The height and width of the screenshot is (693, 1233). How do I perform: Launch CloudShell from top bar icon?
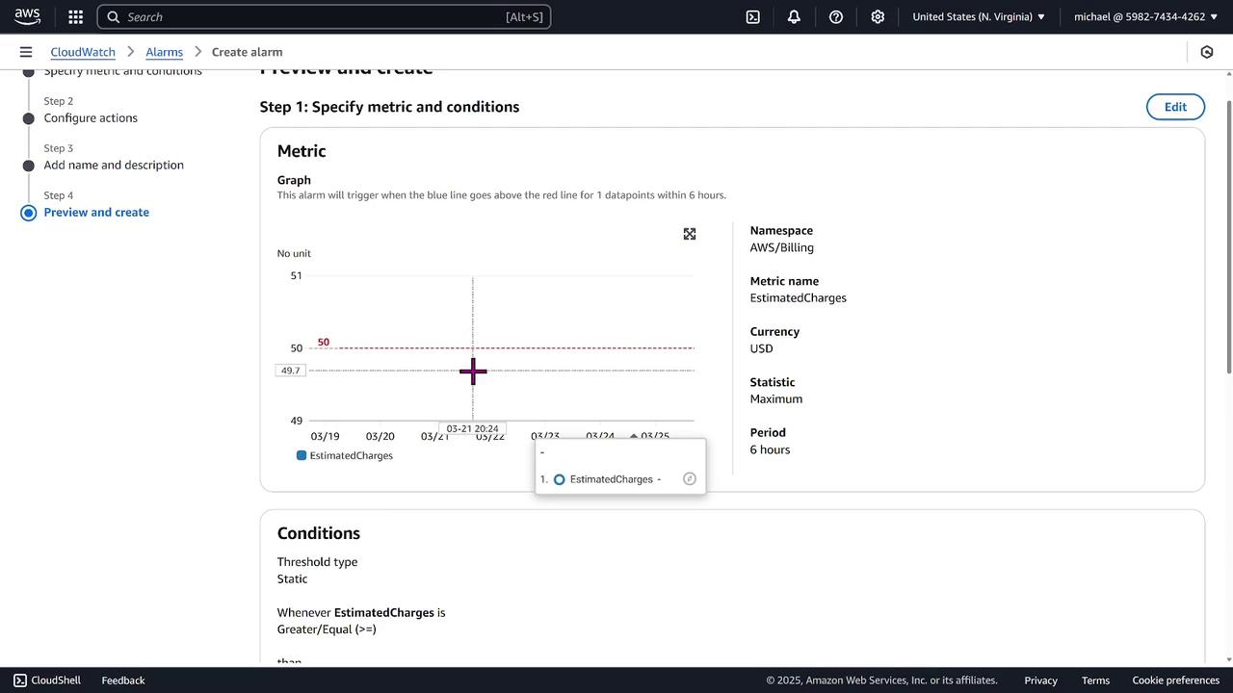(753, 16)
